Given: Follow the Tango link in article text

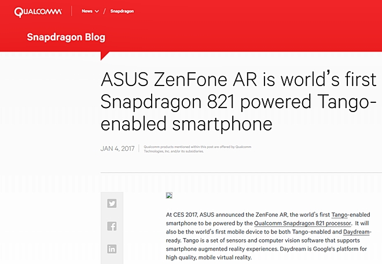Looking at the screenshot, I should pos(339,215).
